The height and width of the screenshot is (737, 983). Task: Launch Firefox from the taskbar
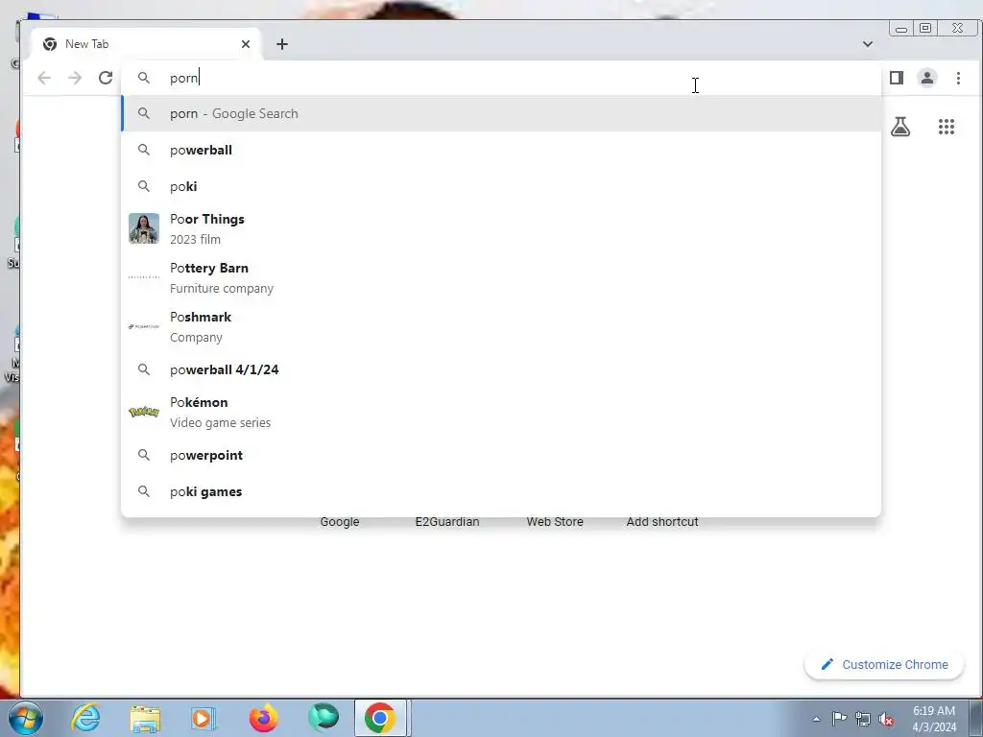click(x=263, y=718)
